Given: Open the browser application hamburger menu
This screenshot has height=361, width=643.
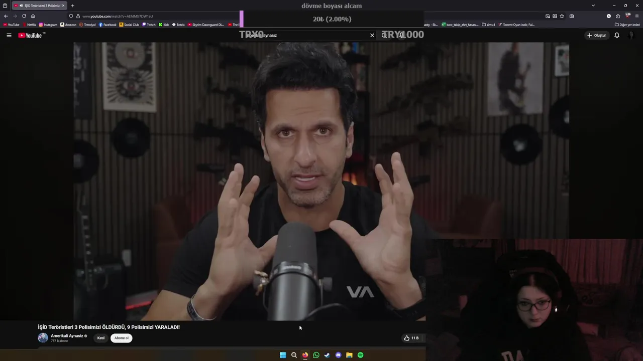Looking at the screenshot, I should coord(637,16).
